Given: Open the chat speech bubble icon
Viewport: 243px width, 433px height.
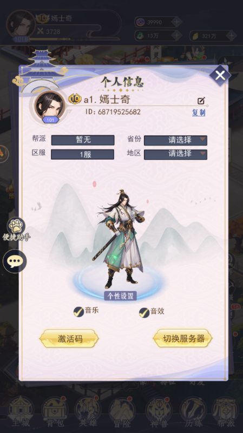Looking at the screenshot, I should pos(15,261).
